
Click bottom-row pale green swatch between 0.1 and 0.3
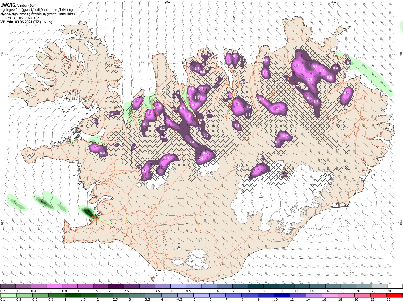pos(8,295)
